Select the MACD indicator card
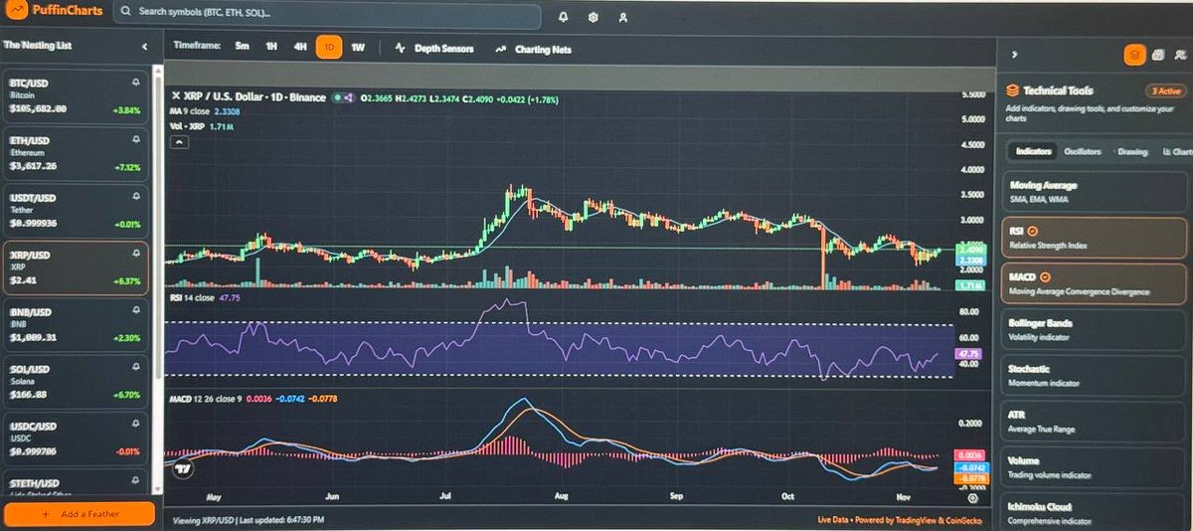The width and height of the screenshot is (1193, 531). point(1094,283)
